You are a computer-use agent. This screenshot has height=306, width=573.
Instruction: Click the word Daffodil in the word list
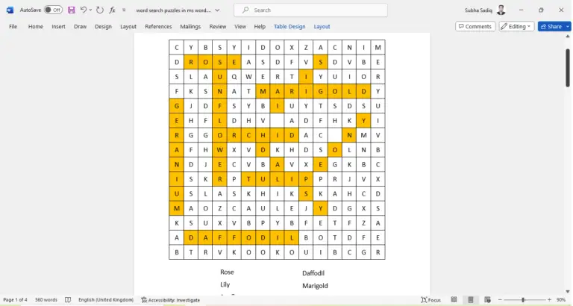tap(313, 273)
